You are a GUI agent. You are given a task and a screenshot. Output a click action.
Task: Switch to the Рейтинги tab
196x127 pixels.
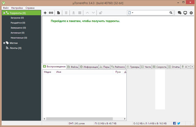(118, 67)
